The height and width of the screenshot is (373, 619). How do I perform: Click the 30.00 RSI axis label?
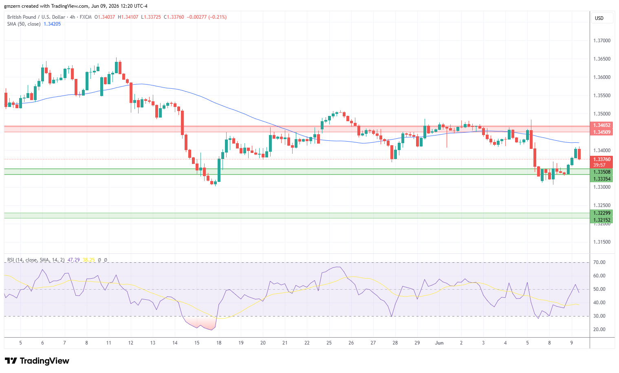pos(599,316)
